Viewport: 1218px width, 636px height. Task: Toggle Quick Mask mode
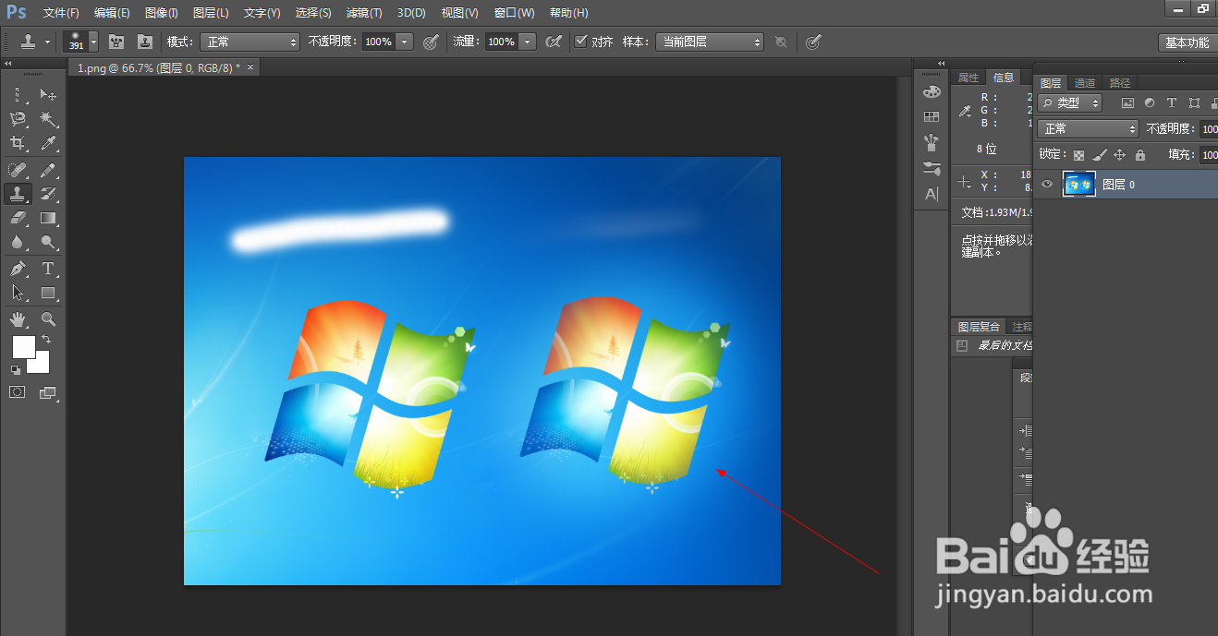(x=18, y=392)
